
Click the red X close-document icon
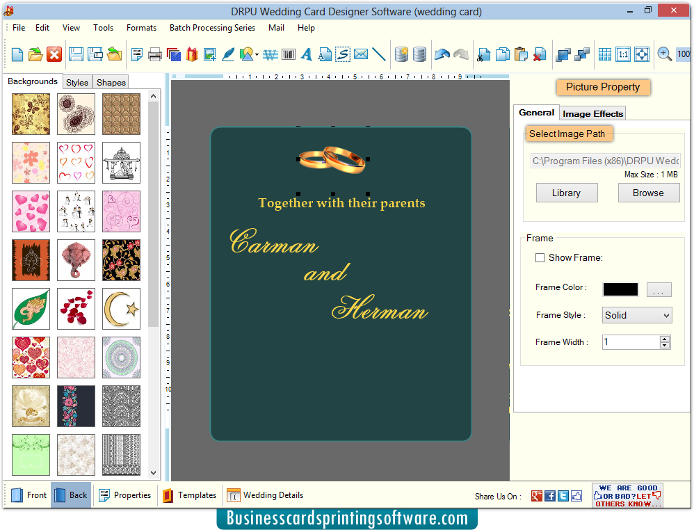coord(54,54)
